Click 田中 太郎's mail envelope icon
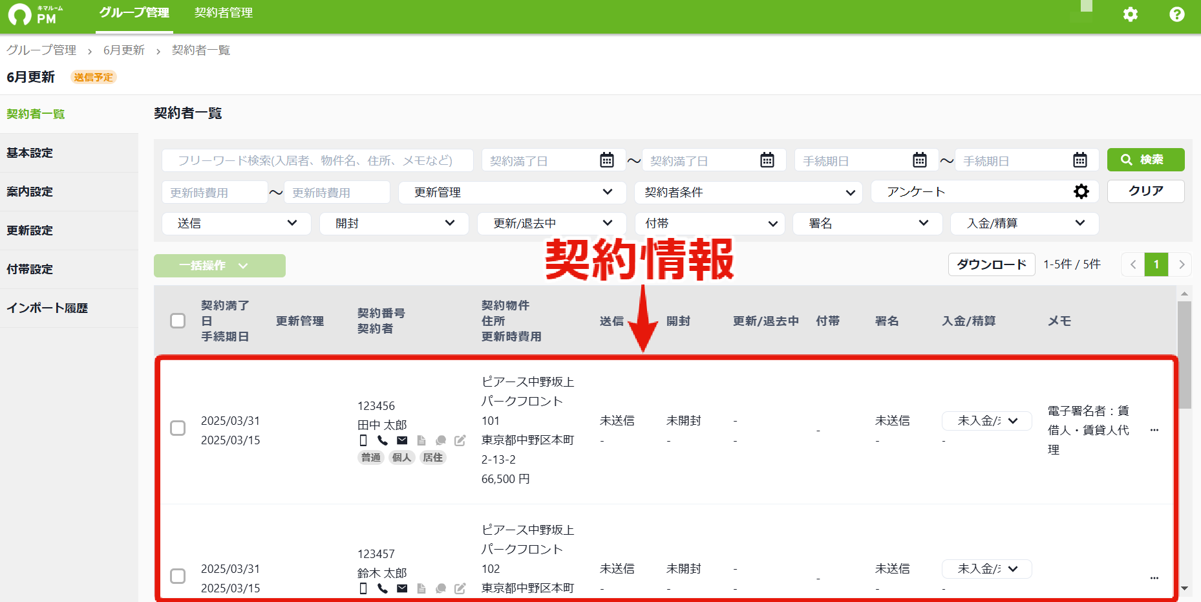1201x602 pixels. click(x=402, y=440)
